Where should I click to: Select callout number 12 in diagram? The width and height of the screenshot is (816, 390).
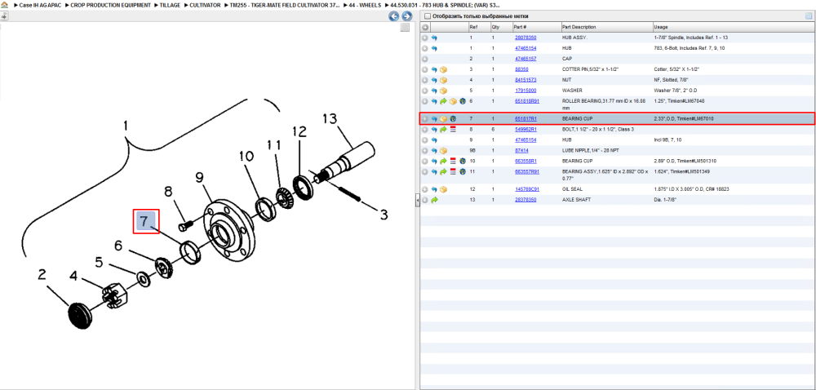(300, 133)
